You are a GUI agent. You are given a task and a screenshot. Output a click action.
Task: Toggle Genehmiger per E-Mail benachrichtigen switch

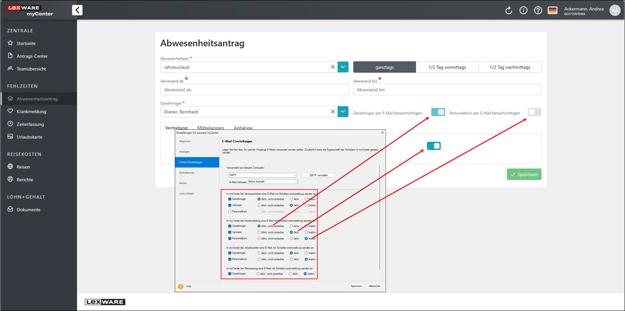tap(438, 112)
